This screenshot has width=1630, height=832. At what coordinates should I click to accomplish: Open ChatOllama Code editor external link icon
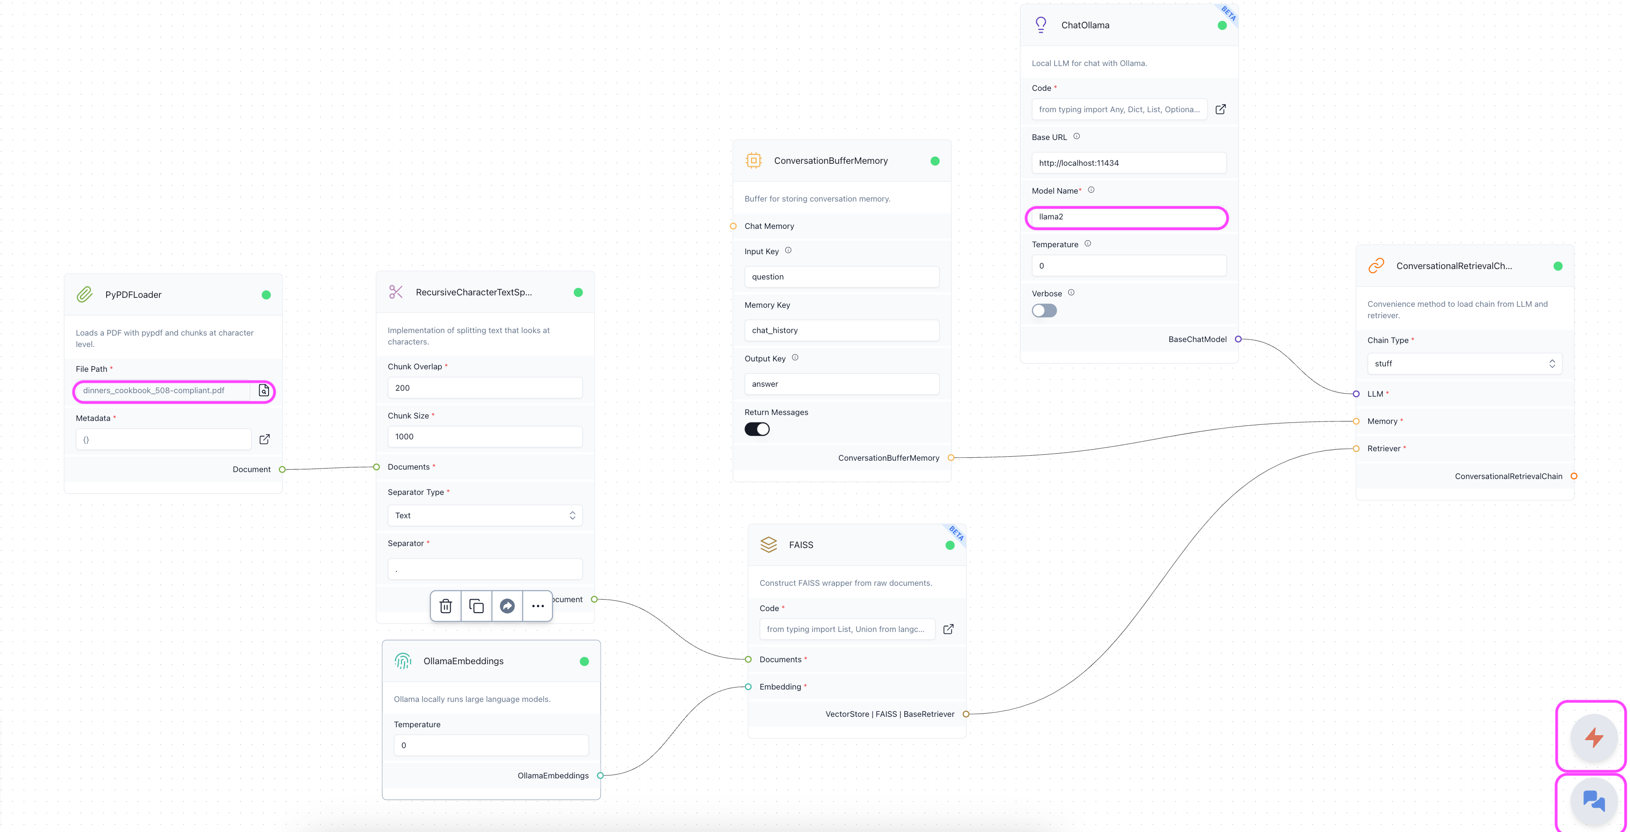[x=1221, y=109]
